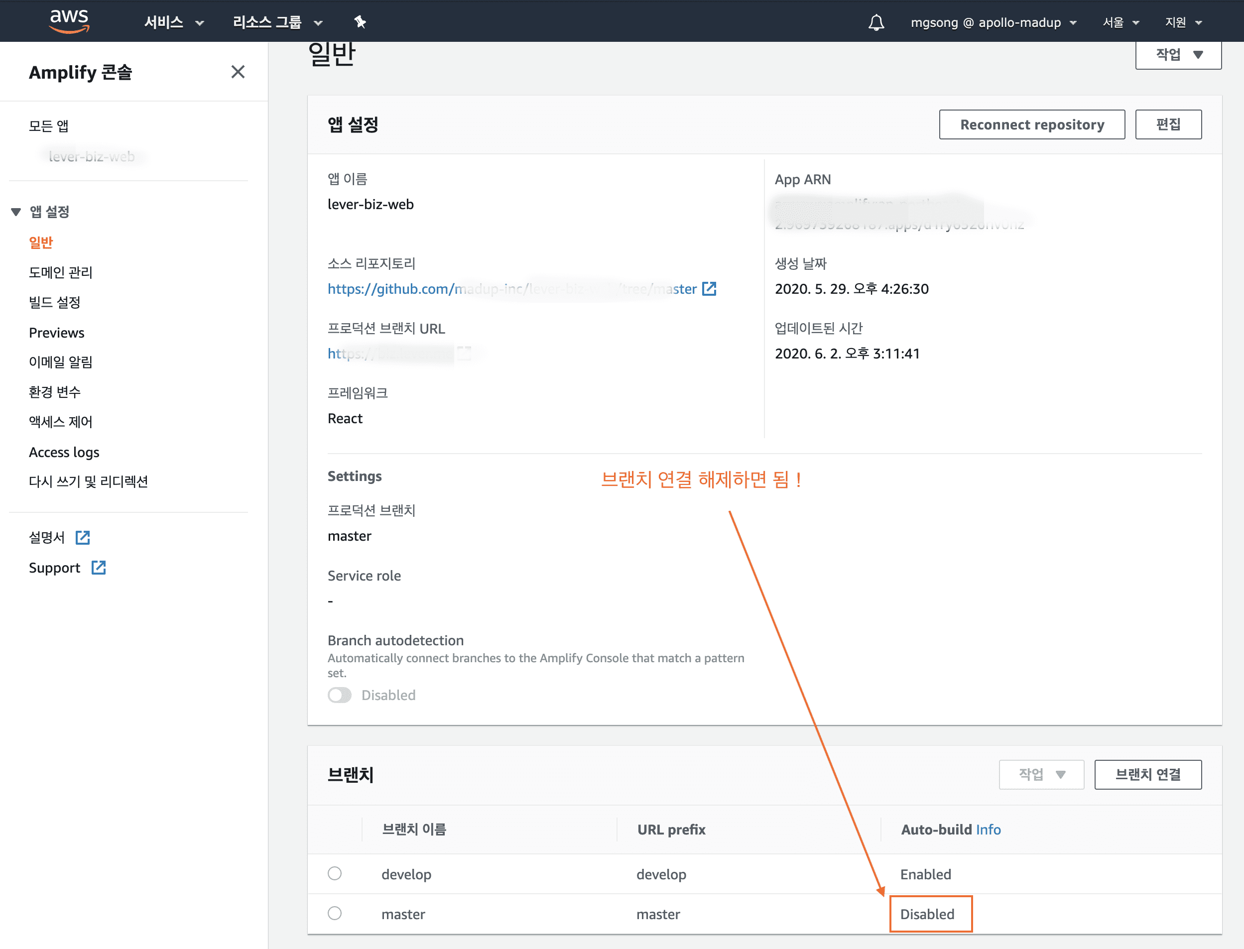This screenshot has width=1244, height=949.
Task: Select the master branch radio button
Action: tap(335, 913)
